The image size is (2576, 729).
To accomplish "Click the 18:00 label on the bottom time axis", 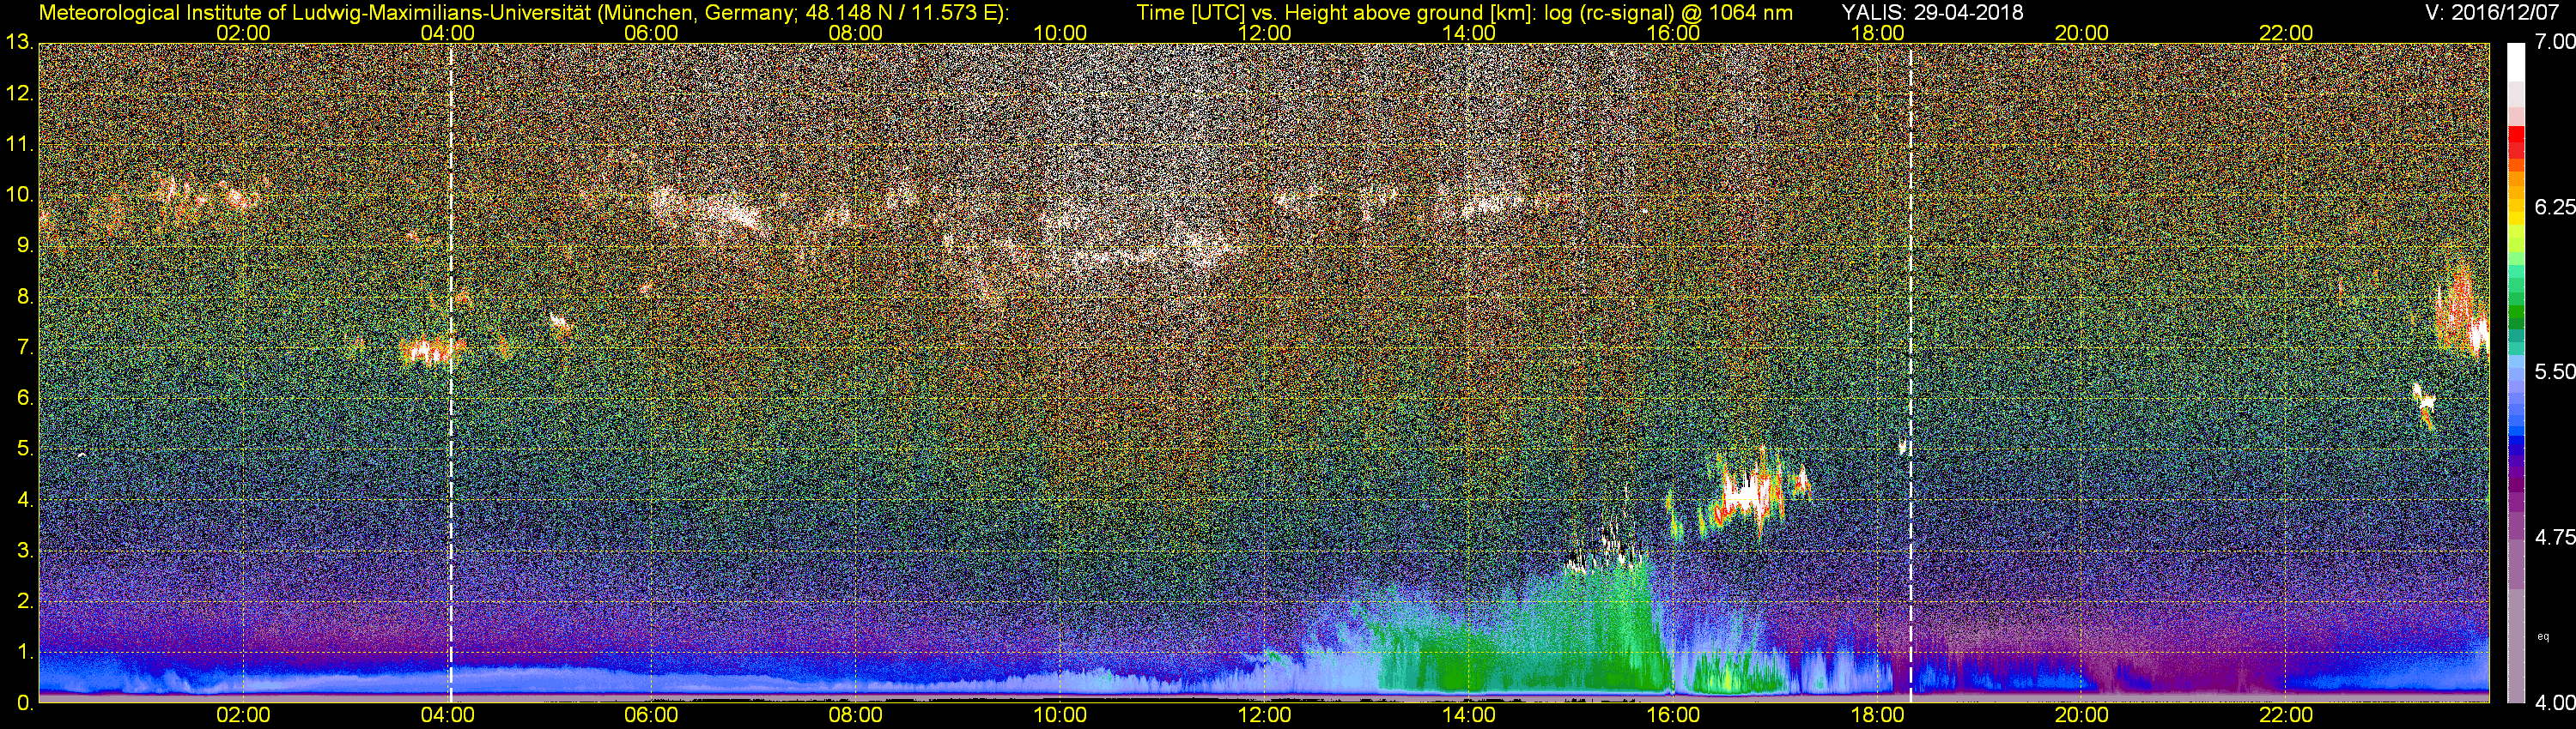I will point(1877,716).
